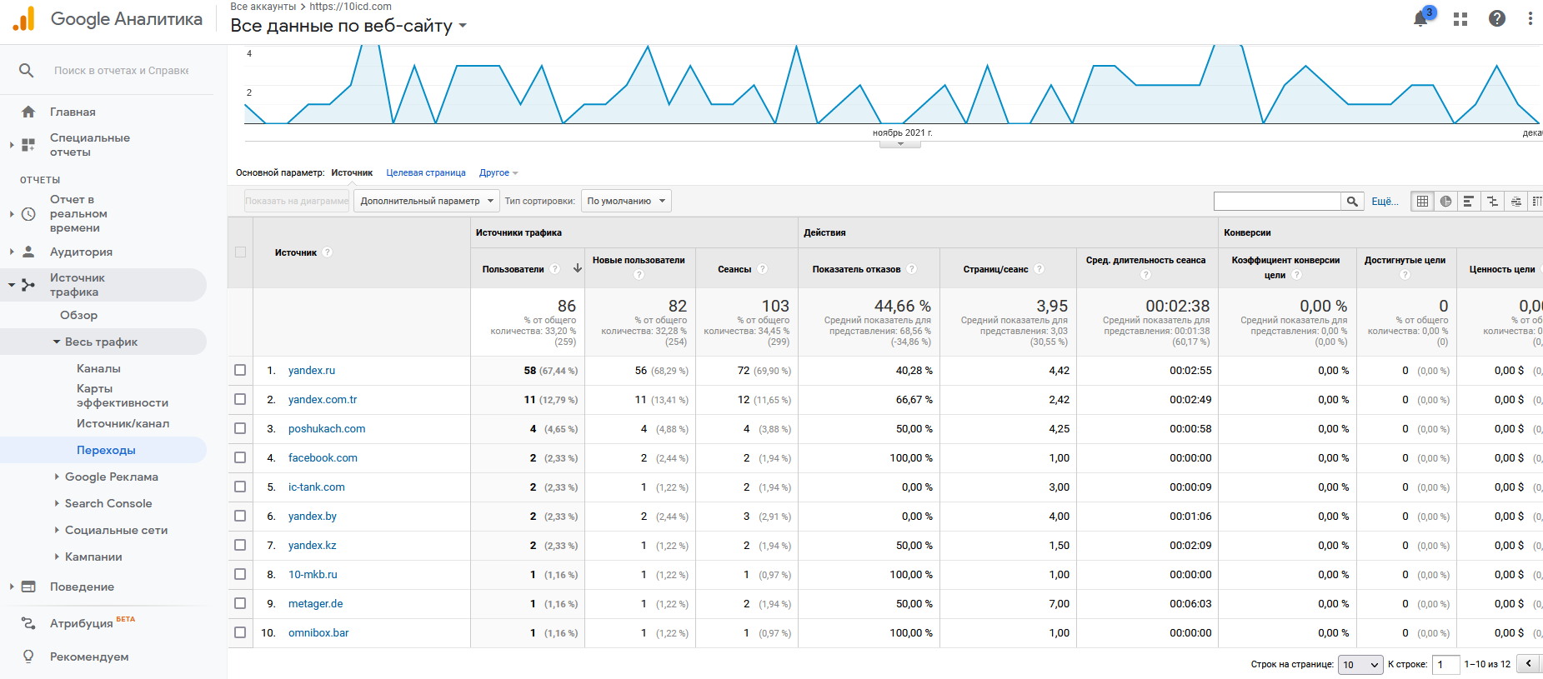The image size is (1543, 679).
Task: Check the 10-mkb.ru row checkbox
Action: [x=240, y=574]
